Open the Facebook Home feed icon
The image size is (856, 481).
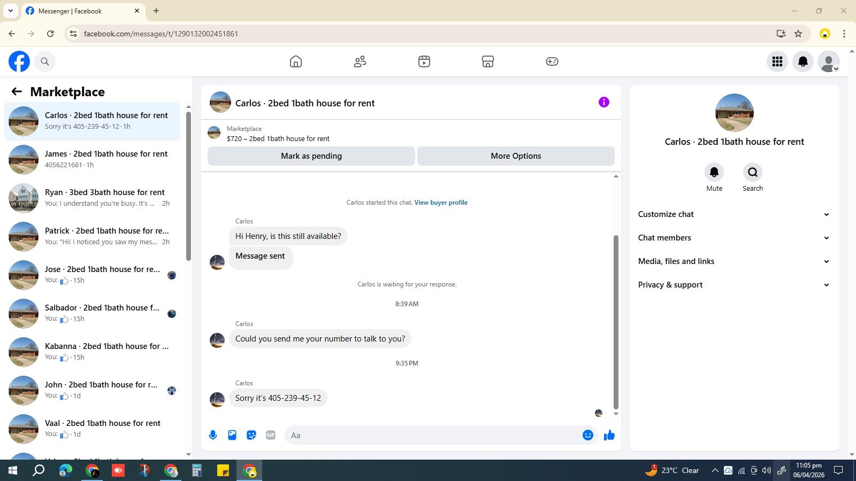coord(296,61)
